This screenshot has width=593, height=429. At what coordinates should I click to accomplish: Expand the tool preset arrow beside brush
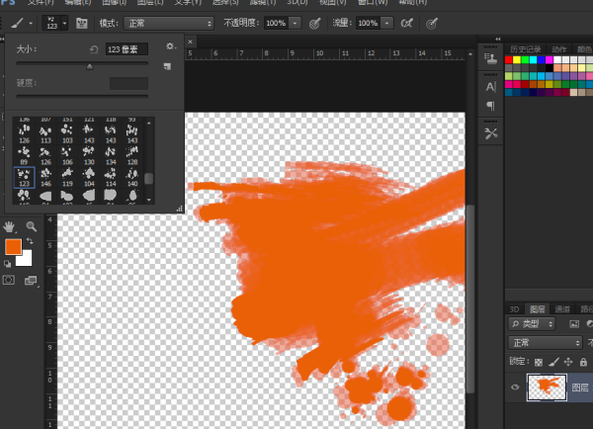[31, 24]
